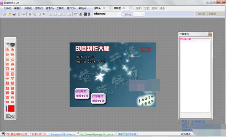Click the icon at the bottom of the tool panel
Viewport: 226px width, 137px height.
click(x=10, y=116)
